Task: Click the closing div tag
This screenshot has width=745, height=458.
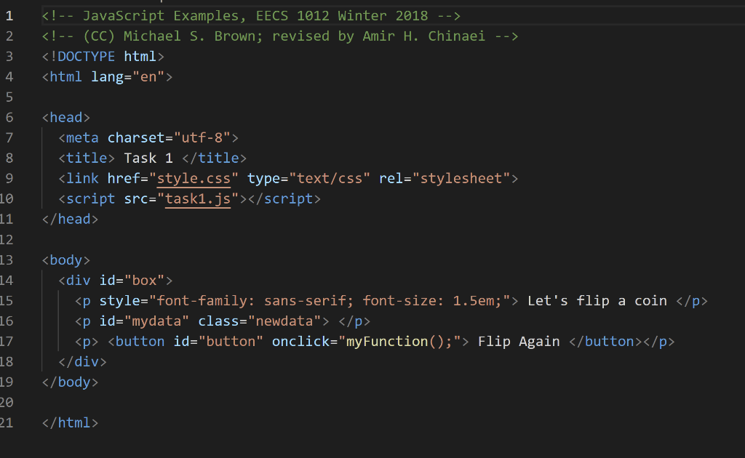Action: click(x=82, y=362)
